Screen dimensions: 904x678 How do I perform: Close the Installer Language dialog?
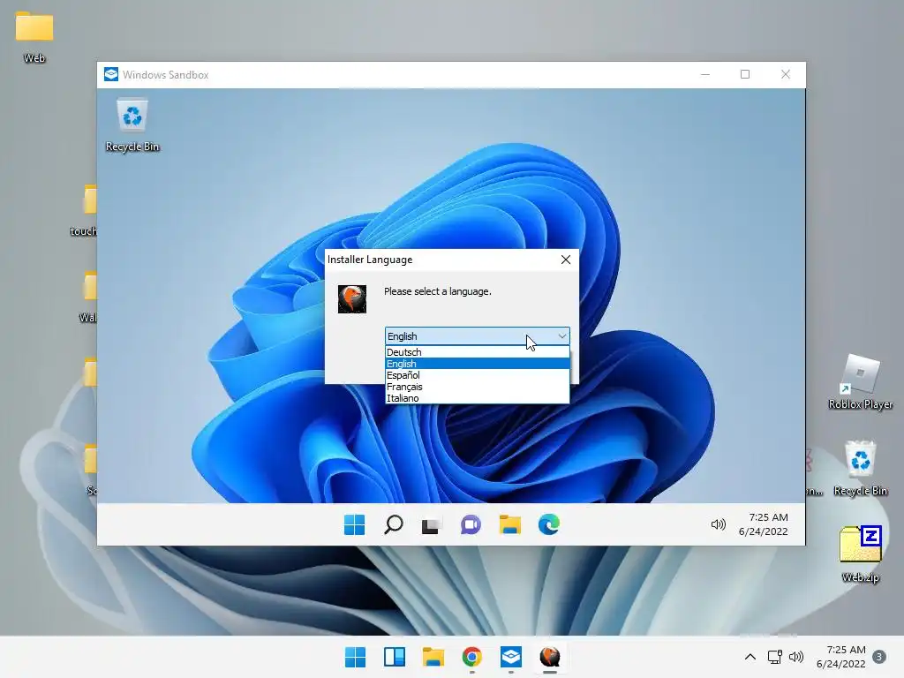[566, 260]
